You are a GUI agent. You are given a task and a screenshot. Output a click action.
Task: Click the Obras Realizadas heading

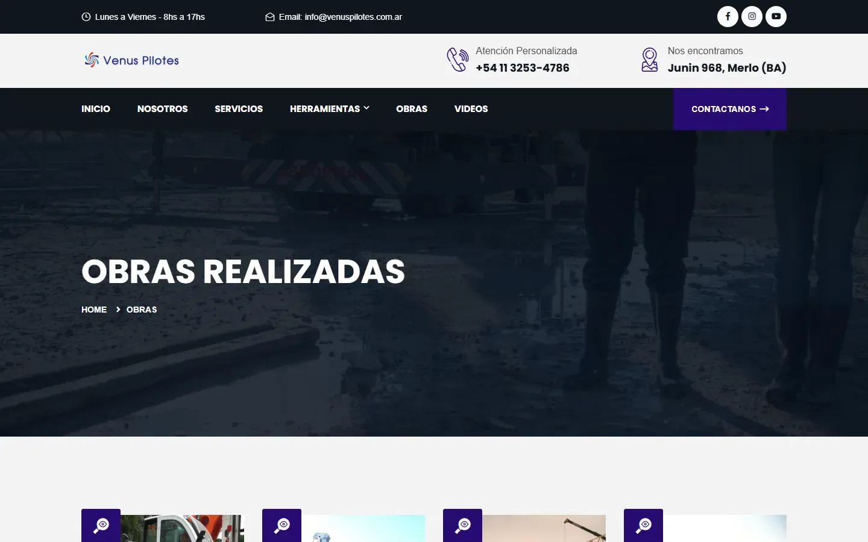coord(243,272)
